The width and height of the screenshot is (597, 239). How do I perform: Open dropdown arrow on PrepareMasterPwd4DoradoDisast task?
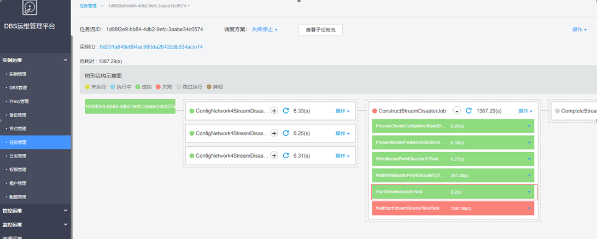(x=529, y=142)
